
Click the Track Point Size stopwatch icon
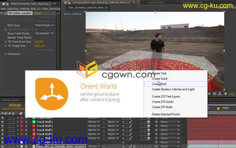click(9, 42)
